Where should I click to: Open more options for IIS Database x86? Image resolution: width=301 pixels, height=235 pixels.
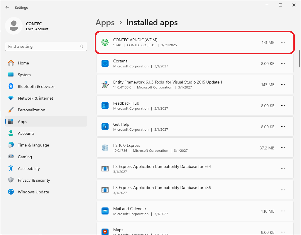(283, 190)
